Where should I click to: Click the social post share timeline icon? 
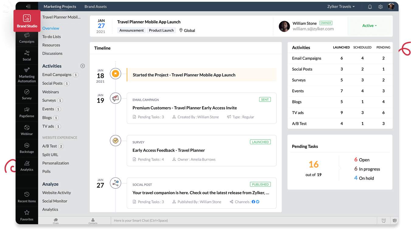[x=116, y=183]
